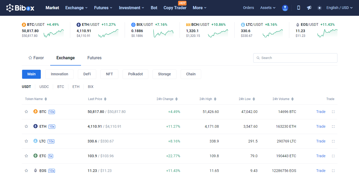The image size is (359, 173).
Task: Click the ETH coin icon in table
Action: click(x=36, y=126)
